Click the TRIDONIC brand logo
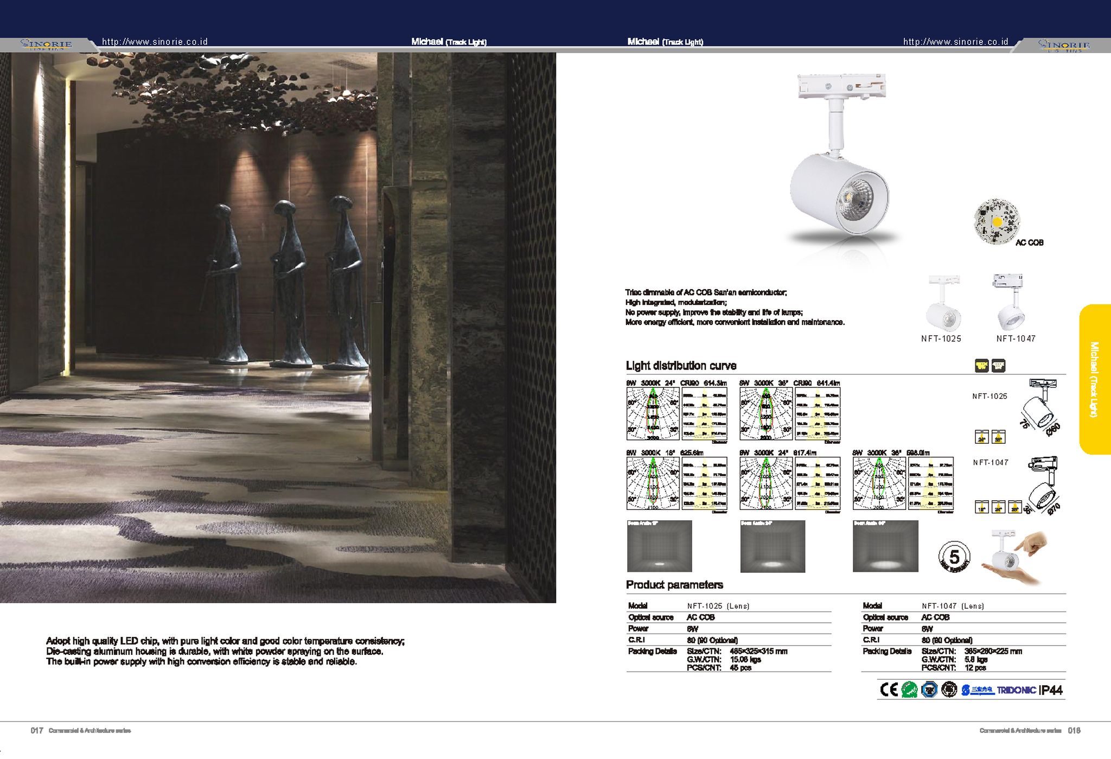The height and width of the screenshot is (759, 1111). 1017,690
